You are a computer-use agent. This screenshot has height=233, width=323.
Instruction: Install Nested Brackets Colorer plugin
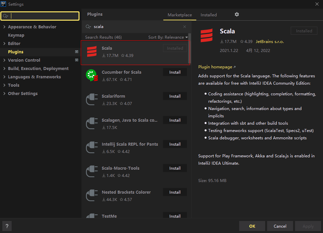(x=175, y=192)
